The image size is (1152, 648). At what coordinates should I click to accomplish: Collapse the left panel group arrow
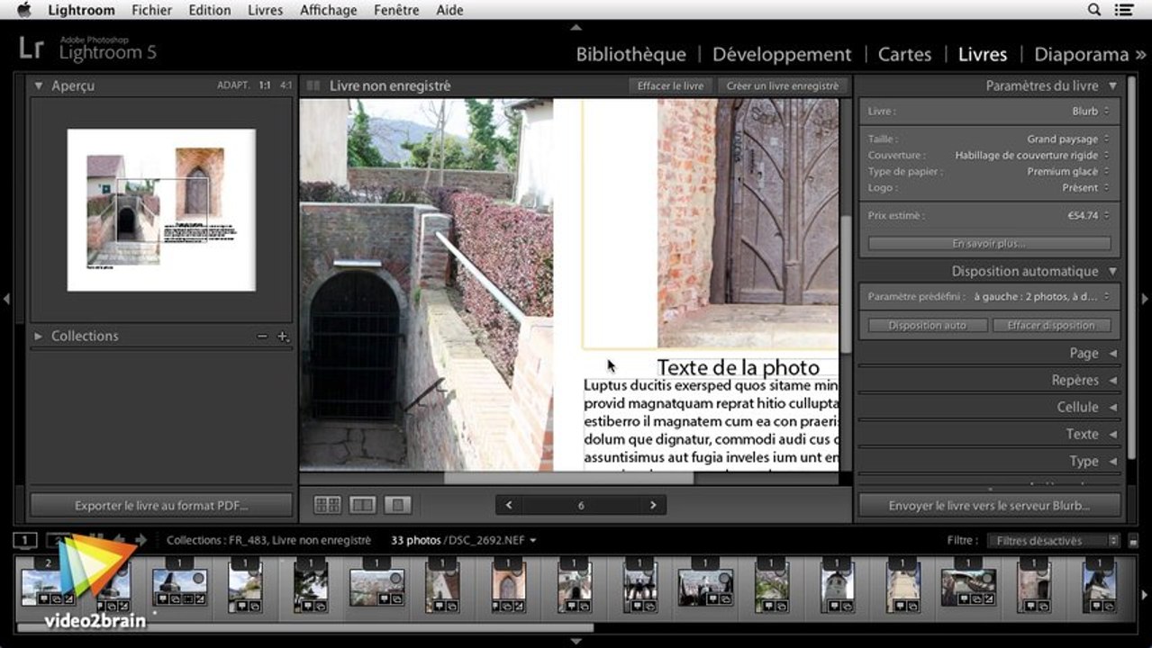pyautogui.click(x=6, y=299)
